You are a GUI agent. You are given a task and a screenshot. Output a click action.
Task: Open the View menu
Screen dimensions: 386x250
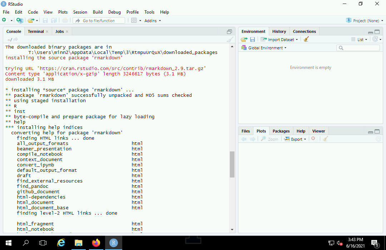(48, 12)
